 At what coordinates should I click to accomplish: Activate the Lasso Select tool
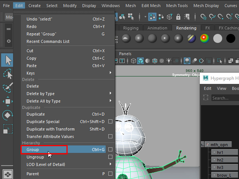click(x=8, y=74)
